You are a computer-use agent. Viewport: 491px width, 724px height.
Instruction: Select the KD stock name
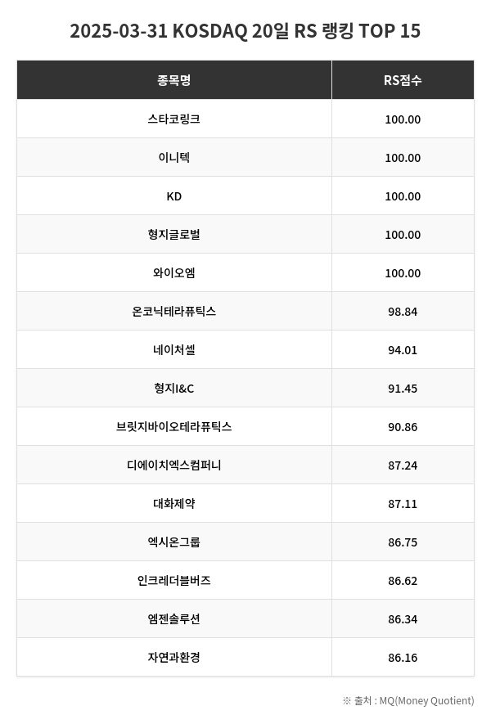pyautogui.click(x=173, y=196)
